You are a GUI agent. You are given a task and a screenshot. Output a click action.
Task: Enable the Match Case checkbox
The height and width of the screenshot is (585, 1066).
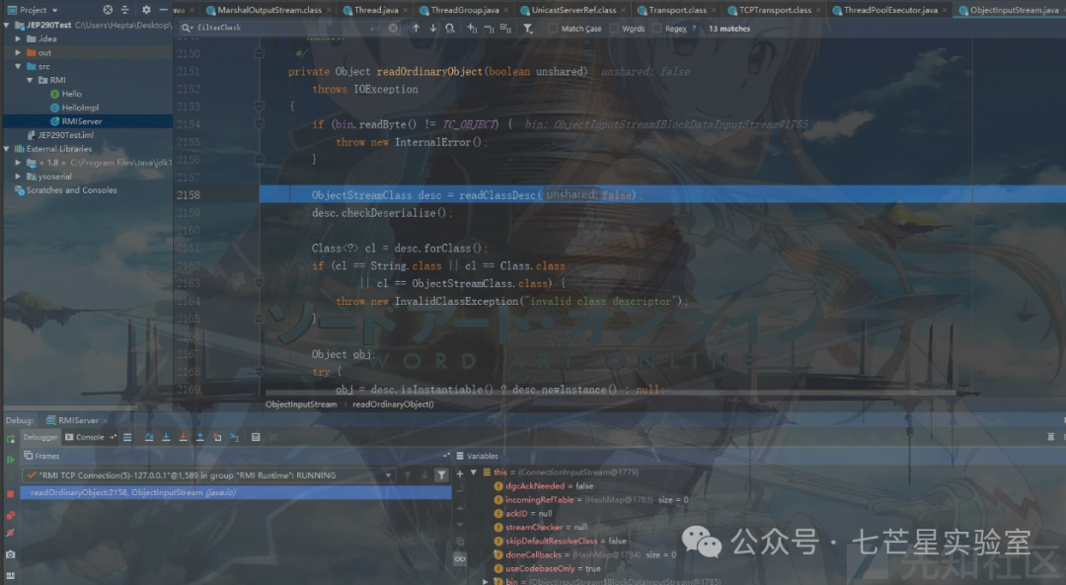tap(553, 29)
